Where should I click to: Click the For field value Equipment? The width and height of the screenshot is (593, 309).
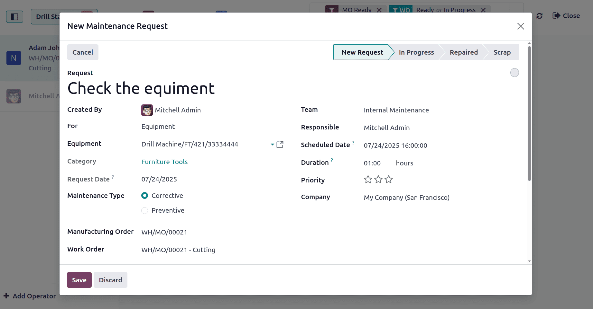pyautogui.click(x=158, y=127)
